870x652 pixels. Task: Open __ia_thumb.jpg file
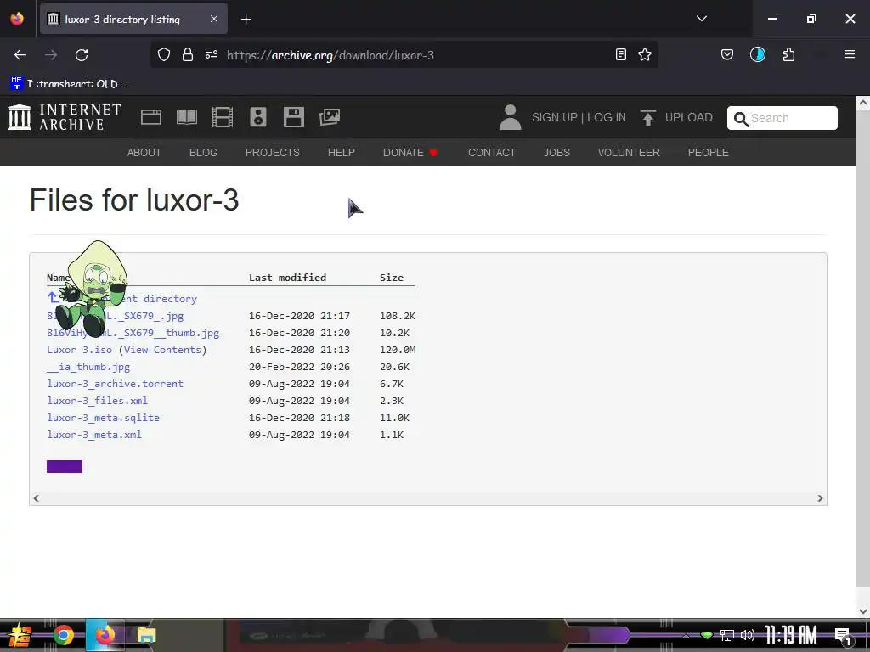click(x=88, y=367)
